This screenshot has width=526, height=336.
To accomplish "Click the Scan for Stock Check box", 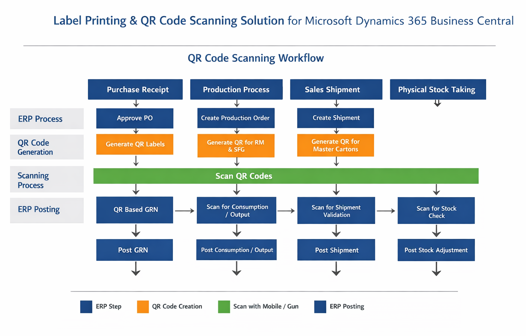I will click(x=436, y=211).
